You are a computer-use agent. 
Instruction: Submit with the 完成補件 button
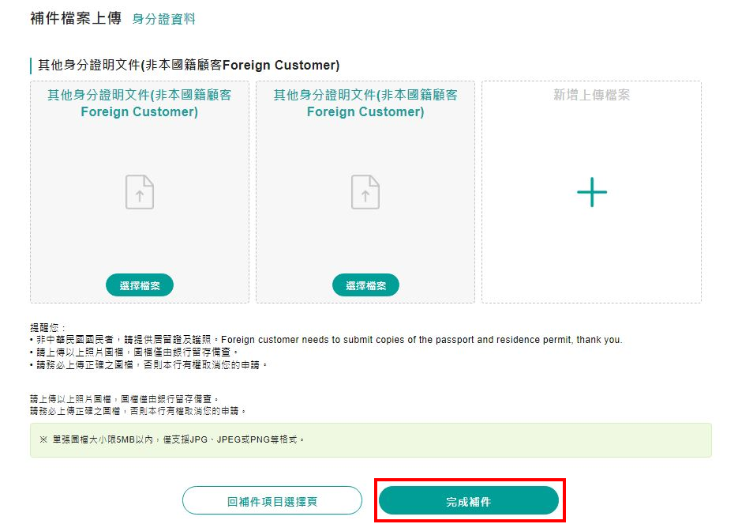coord(468,501)
